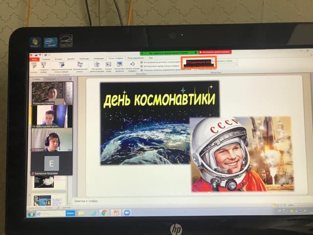This screenshot has height=235, width=313.
Task: Select the cosmonaut portrait picture on slide
Action: click(x=243, y=154)
